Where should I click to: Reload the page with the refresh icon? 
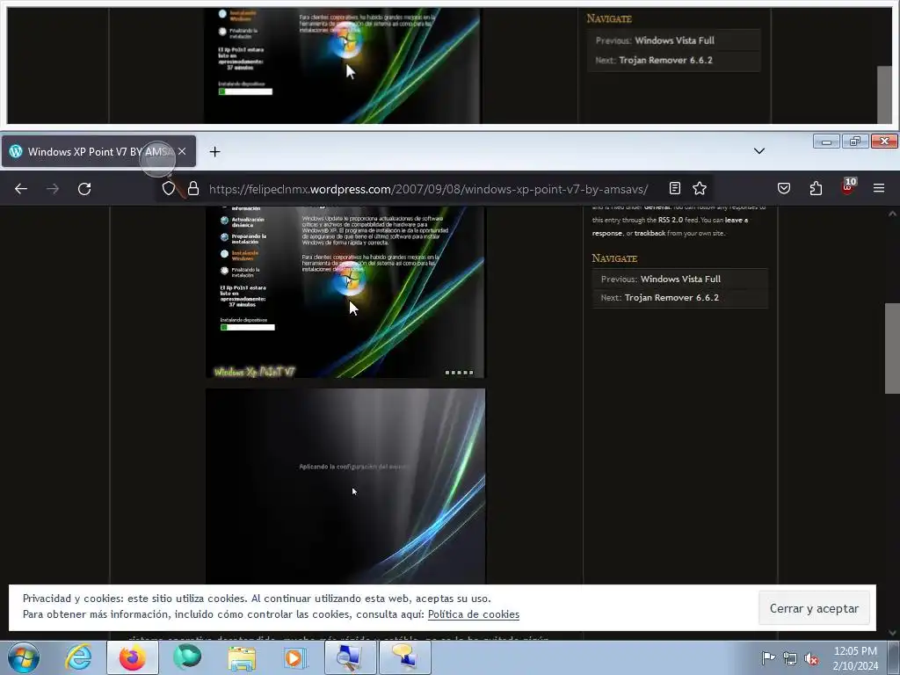click(x=84, y=189)
